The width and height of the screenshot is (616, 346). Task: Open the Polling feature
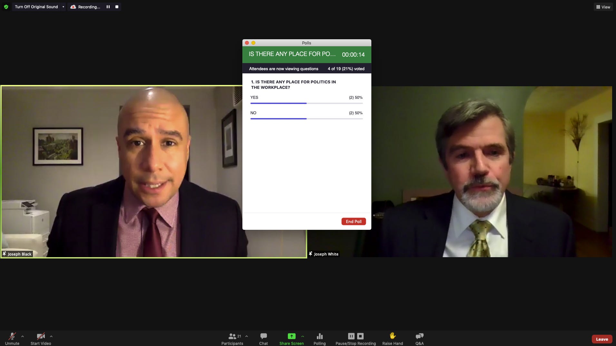click(x=319, y=339)
